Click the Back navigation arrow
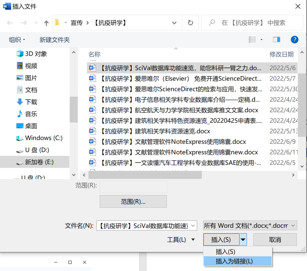 (10, 23)
